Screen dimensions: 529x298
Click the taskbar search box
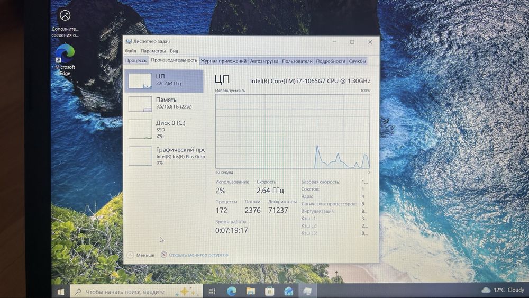[136, 291]
